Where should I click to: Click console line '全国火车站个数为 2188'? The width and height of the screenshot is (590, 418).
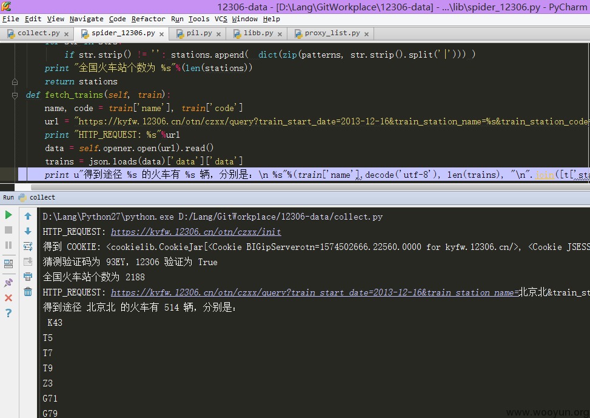click(94, 277)
